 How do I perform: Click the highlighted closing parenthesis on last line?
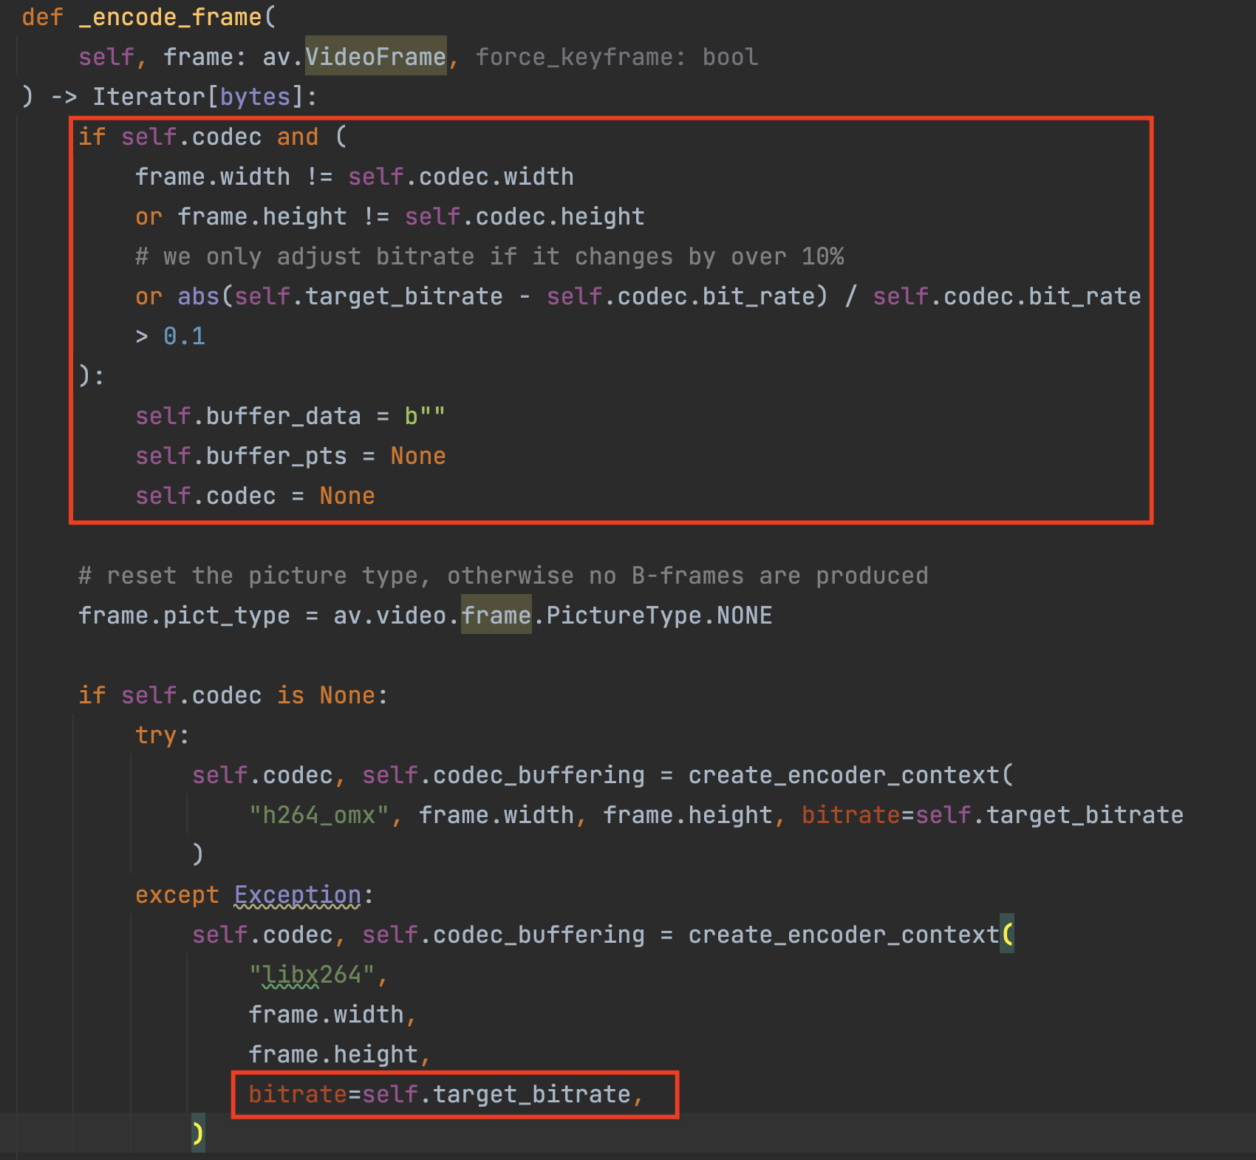click(197, 1133)
